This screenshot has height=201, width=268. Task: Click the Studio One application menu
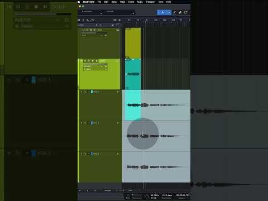pos(89,2)
